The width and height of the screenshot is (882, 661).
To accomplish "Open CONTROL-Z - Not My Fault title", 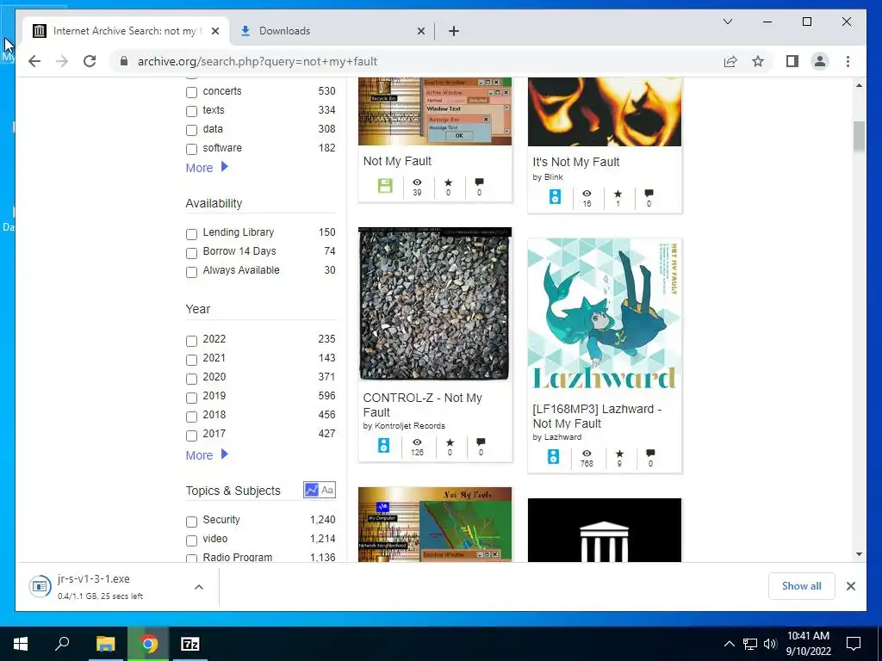I will 422,405.
